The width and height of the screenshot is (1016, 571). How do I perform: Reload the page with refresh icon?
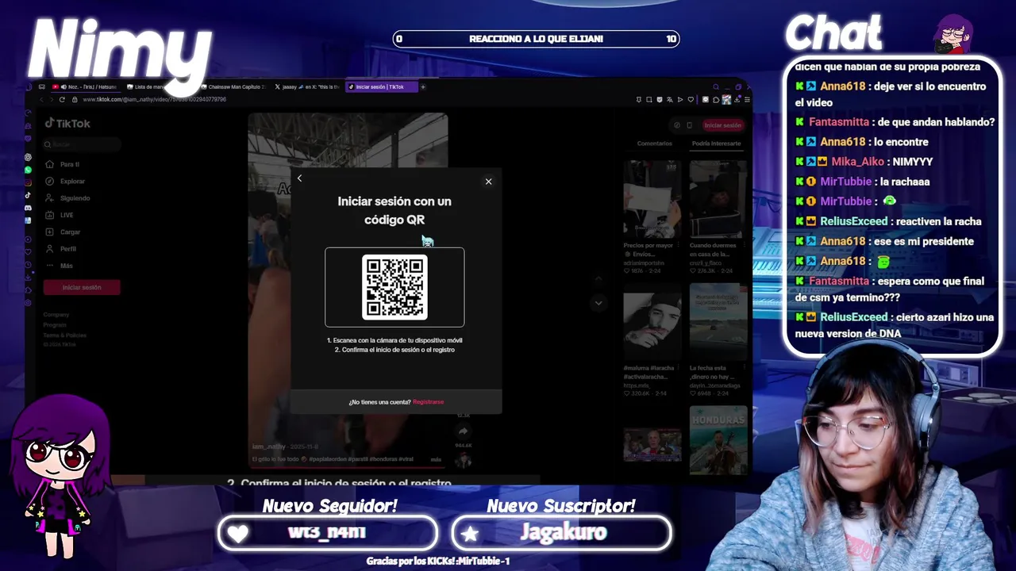(62, 100)
